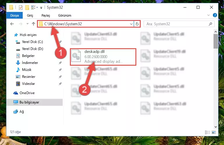Open the recent locations dropdown arrow
Image resolution: width=224 pixels, height=145 pixels.
coord(27,24)
